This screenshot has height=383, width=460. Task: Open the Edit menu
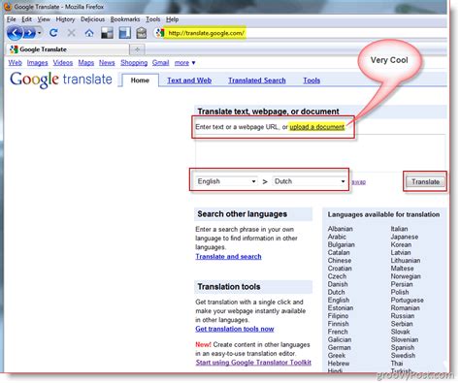[26, 19]
